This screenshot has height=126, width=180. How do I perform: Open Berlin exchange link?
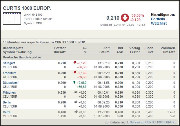[x=7, y=102]
